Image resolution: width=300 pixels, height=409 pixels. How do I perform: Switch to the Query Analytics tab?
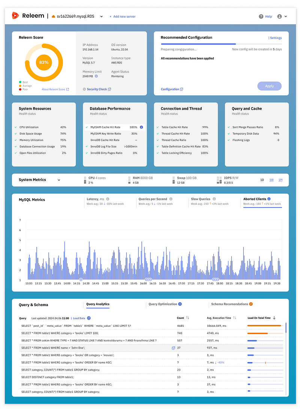(97, 304)
